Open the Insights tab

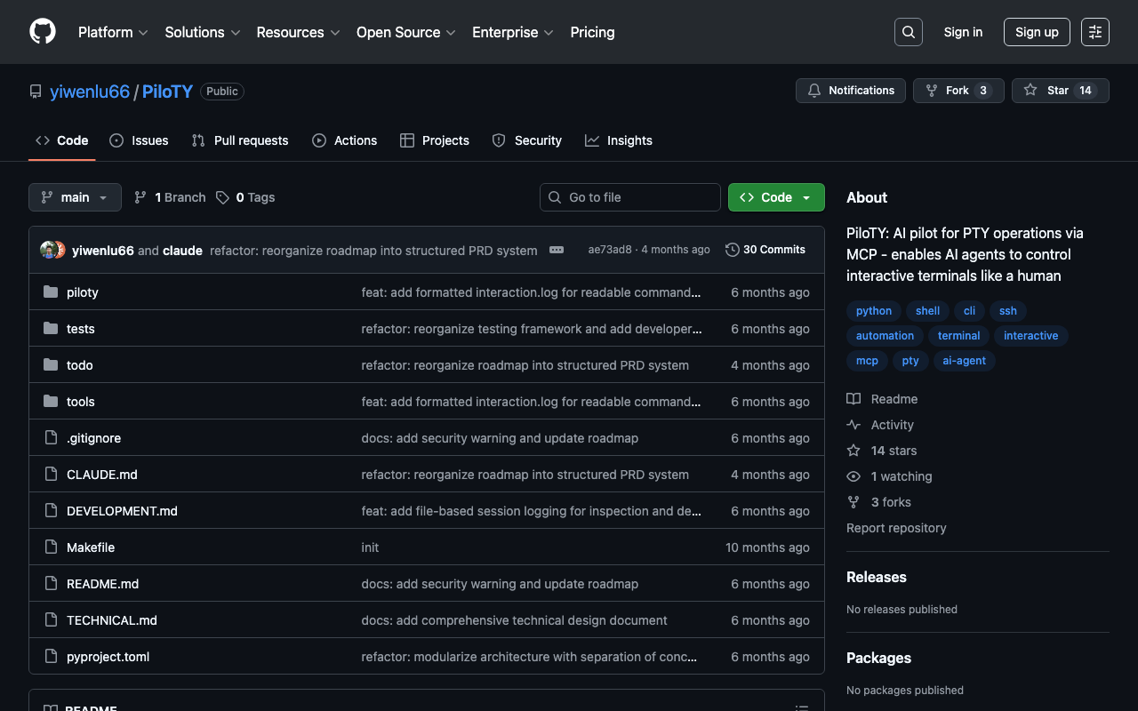coord(619,140)
